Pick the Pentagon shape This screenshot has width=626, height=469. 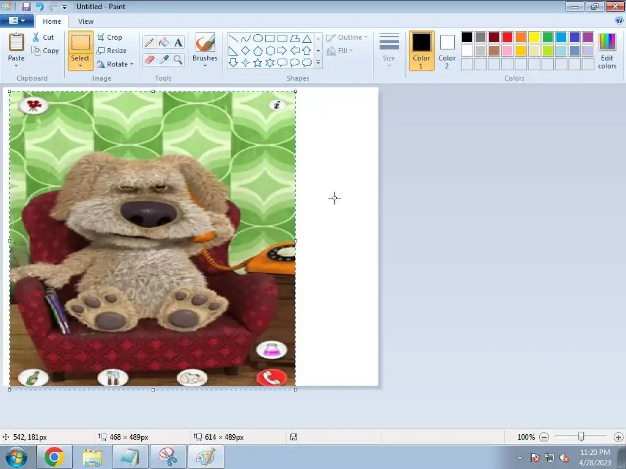[258, 51]
